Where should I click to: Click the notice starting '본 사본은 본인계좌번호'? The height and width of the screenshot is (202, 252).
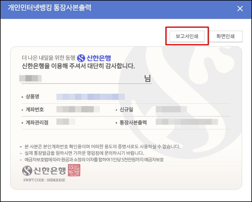pos(102,147)
